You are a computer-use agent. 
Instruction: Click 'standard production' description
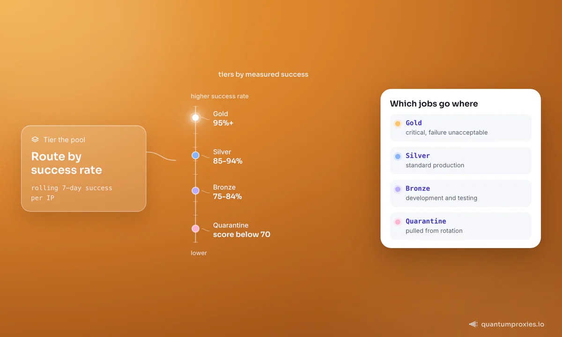(x=435, y=165)
